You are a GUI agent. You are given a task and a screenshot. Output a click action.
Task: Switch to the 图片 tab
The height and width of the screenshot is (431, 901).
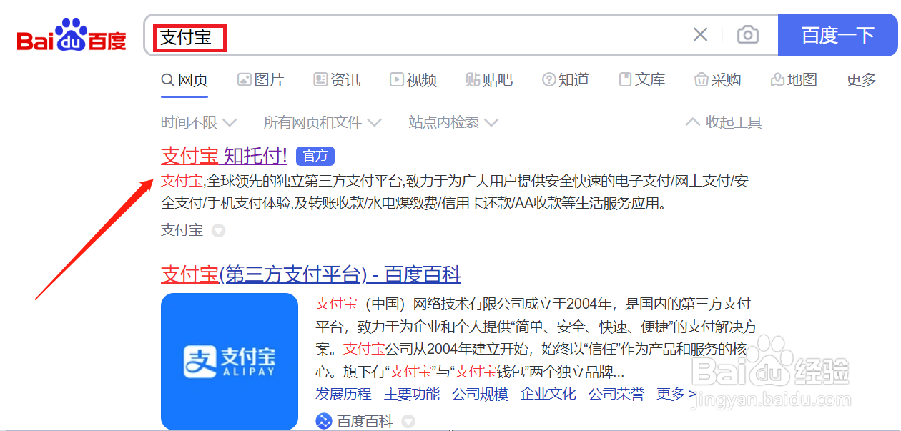coord(261,80)
